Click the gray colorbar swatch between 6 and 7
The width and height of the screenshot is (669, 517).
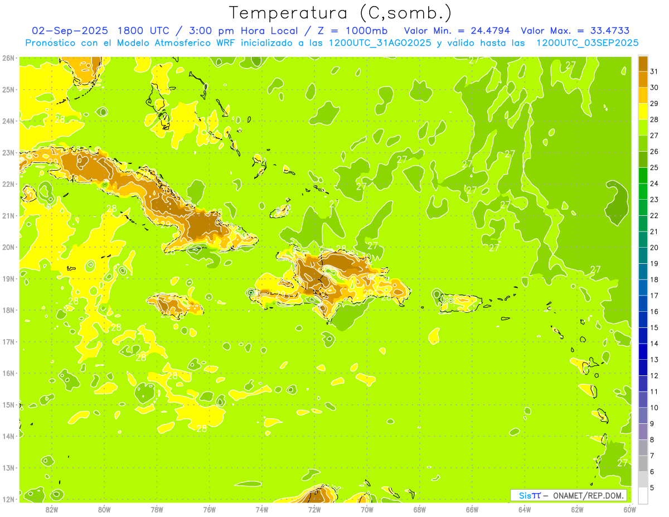pyautogui.click(x=643, y=463)
